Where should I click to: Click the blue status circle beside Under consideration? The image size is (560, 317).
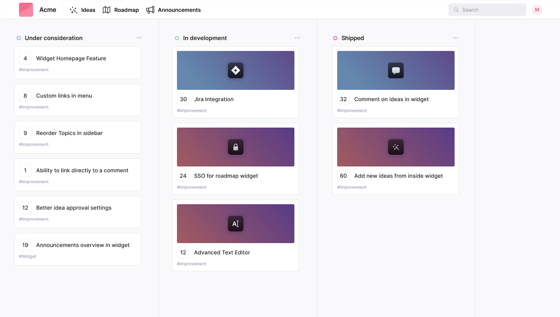point(18,38)
